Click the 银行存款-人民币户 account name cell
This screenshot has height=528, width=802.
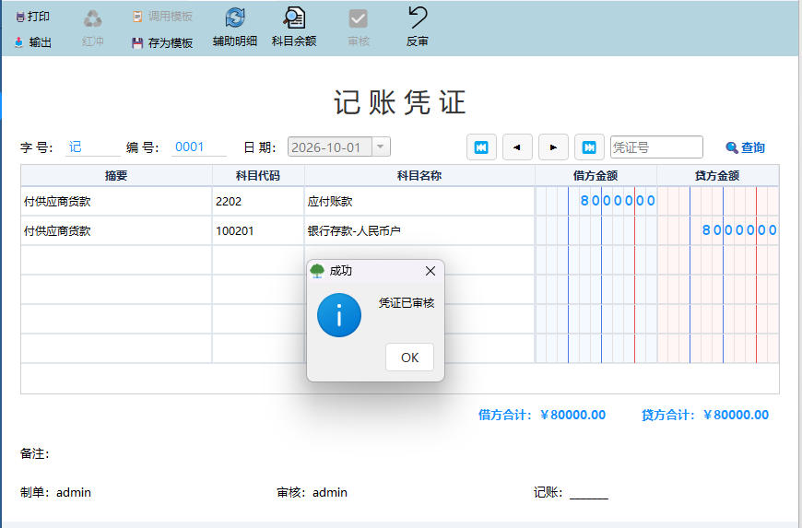(419, 231)
